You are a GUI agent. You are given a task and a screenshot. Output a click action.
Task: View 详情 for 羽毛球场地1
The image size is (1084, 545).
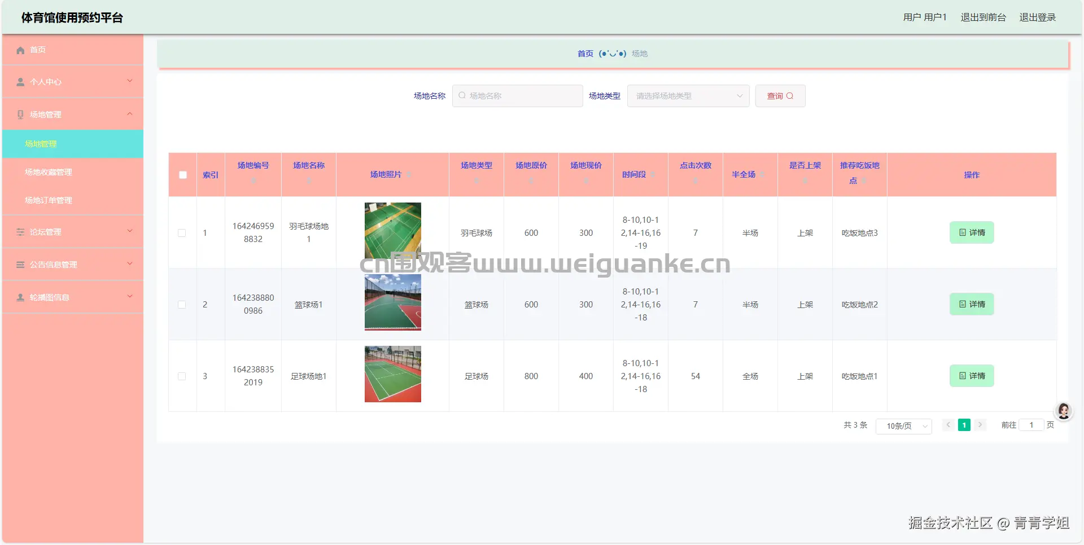(x=972, y=232)
